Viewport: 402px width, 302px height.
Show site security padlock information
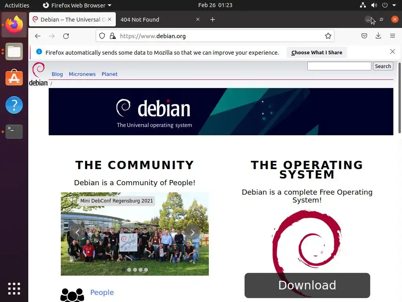tap(113, 36)
